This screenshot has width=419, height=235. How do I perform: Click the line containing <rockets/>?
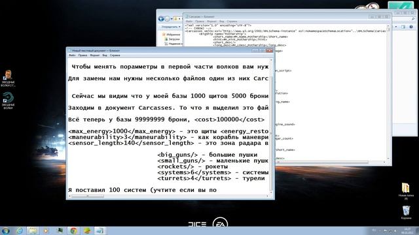[192, 166]
